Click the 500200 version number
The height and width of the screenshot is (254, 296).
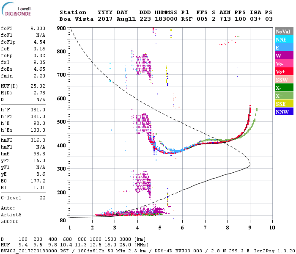coord(10,221)
